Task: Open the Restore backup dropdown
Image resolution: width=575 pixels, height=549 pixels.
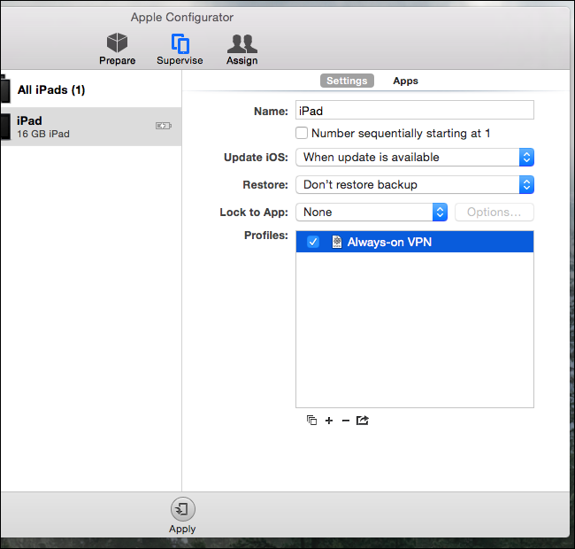Action: [x=415, y=184]
